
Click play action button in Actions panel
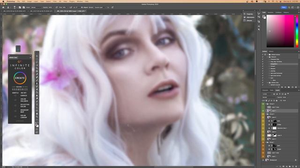coord(285,87)
